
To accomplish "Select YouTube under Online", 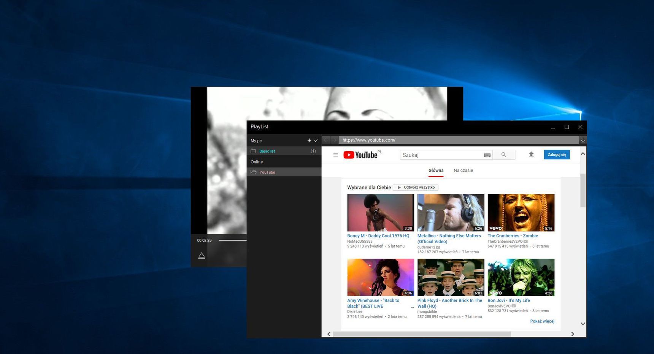I will point(284,172).
